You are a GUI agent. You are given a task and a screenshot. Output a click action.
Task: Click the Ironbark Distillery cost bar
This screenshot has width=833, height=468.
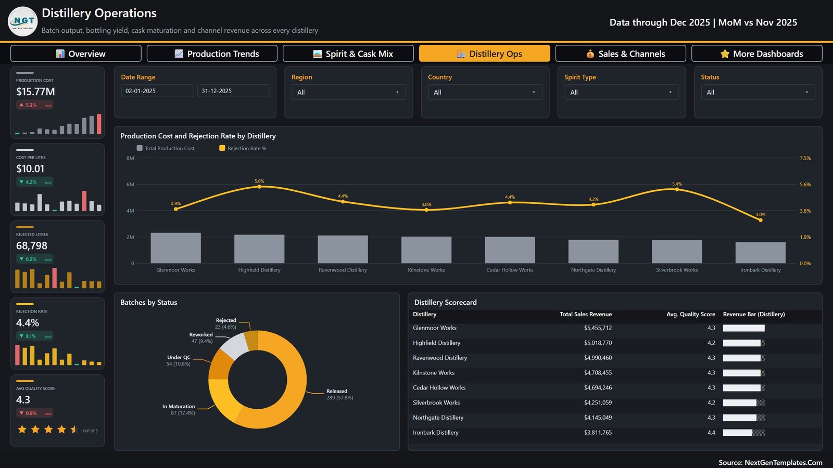(761, 253)
